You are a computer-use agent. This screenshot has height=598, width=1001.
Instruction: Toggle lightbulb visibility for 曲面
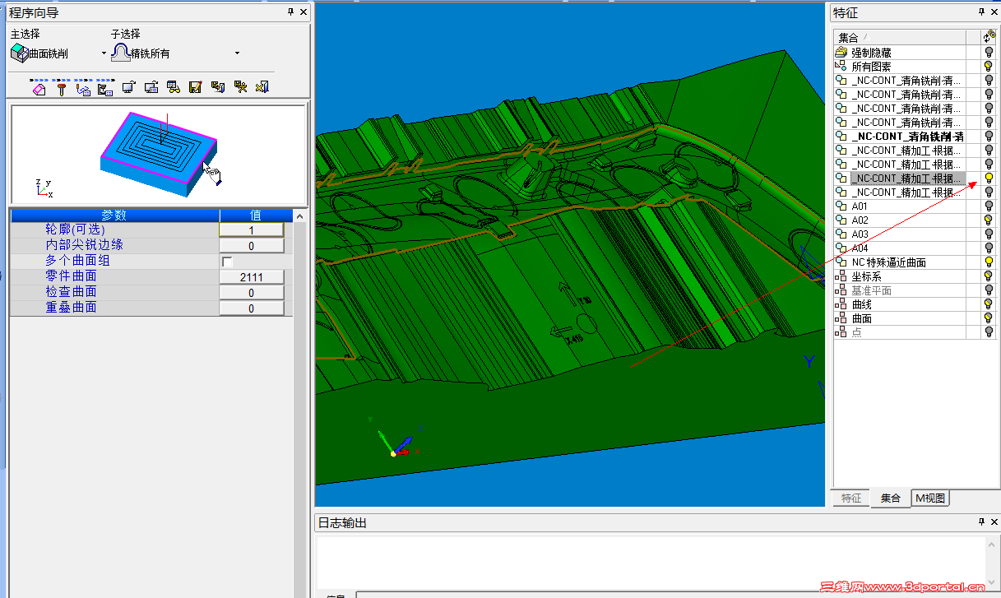coord(989,318)
